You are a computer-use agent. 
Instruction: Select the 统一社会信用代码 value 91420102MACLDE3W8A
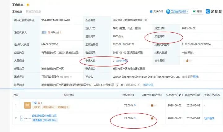(56, 20)
